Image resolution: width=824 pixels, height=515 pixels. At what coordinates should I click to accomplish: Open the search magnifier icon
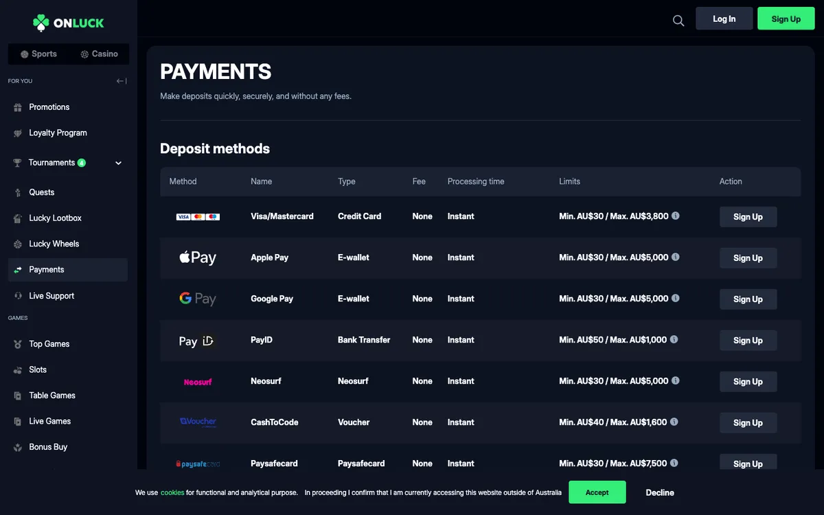coord(678,21)
